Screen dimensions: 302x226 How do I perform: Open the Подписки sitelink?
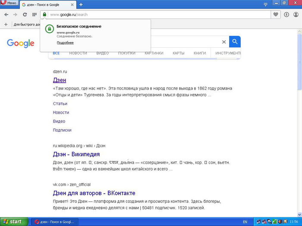pyautogui.click(x=62, y=130)
